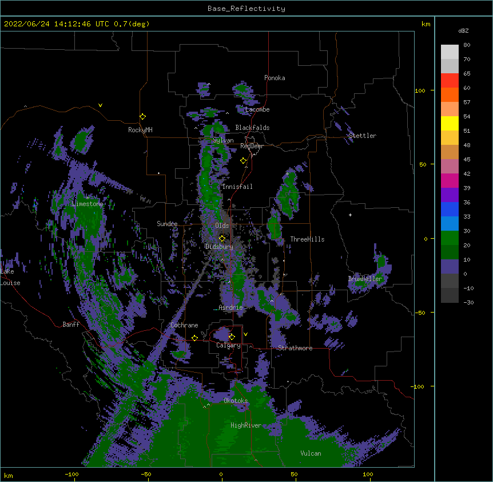Click the Airdrie city label

click(x=231, y=307)
